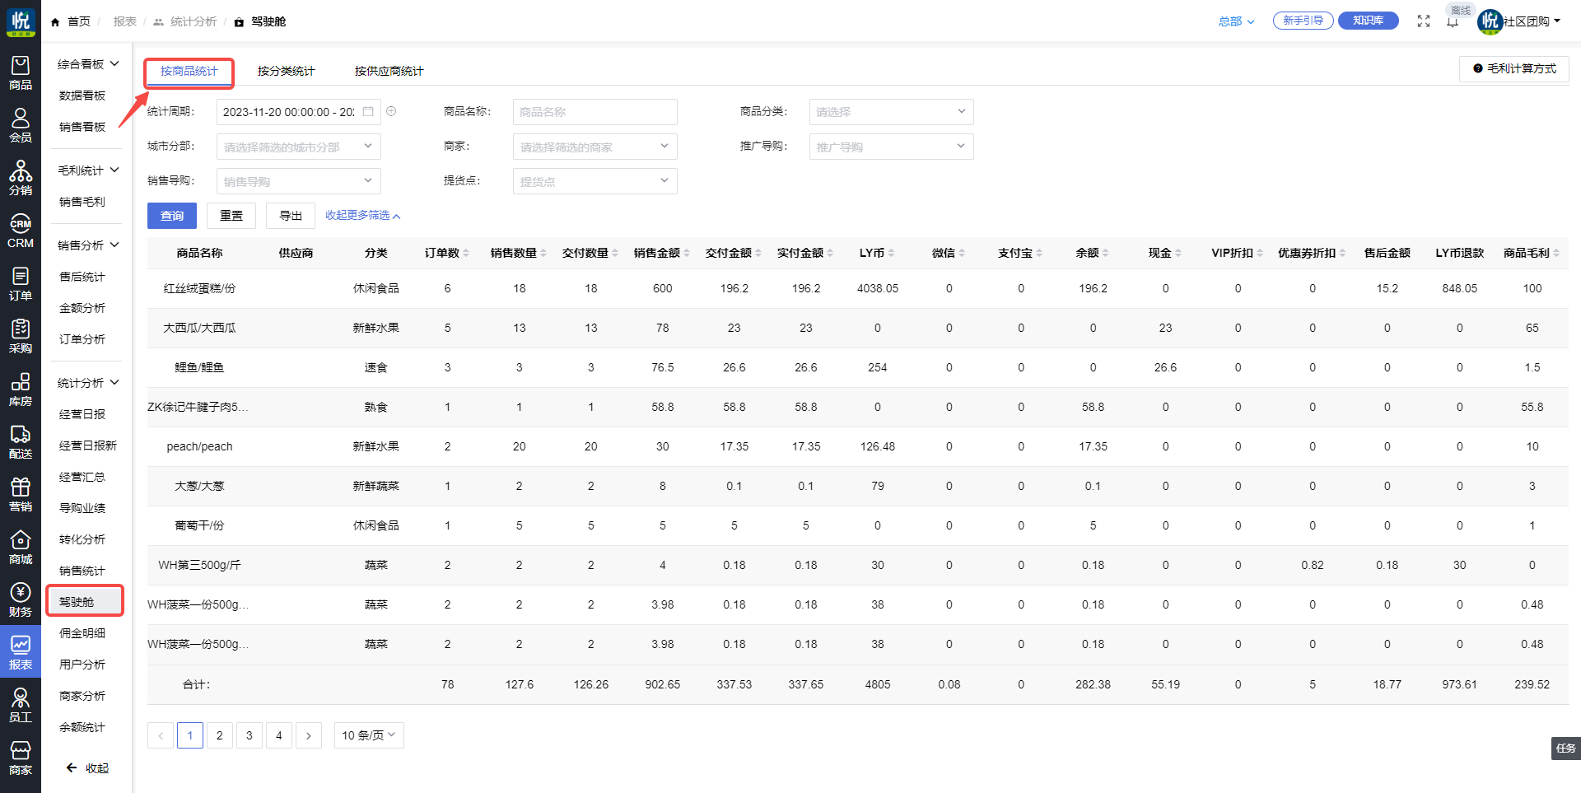
Task: Sort by 销售数量 column
Action: 543,253
